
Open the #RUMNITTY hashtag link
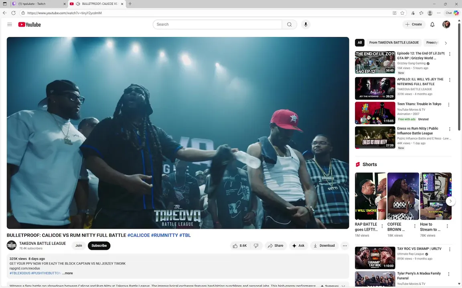[x=164, y=235]
